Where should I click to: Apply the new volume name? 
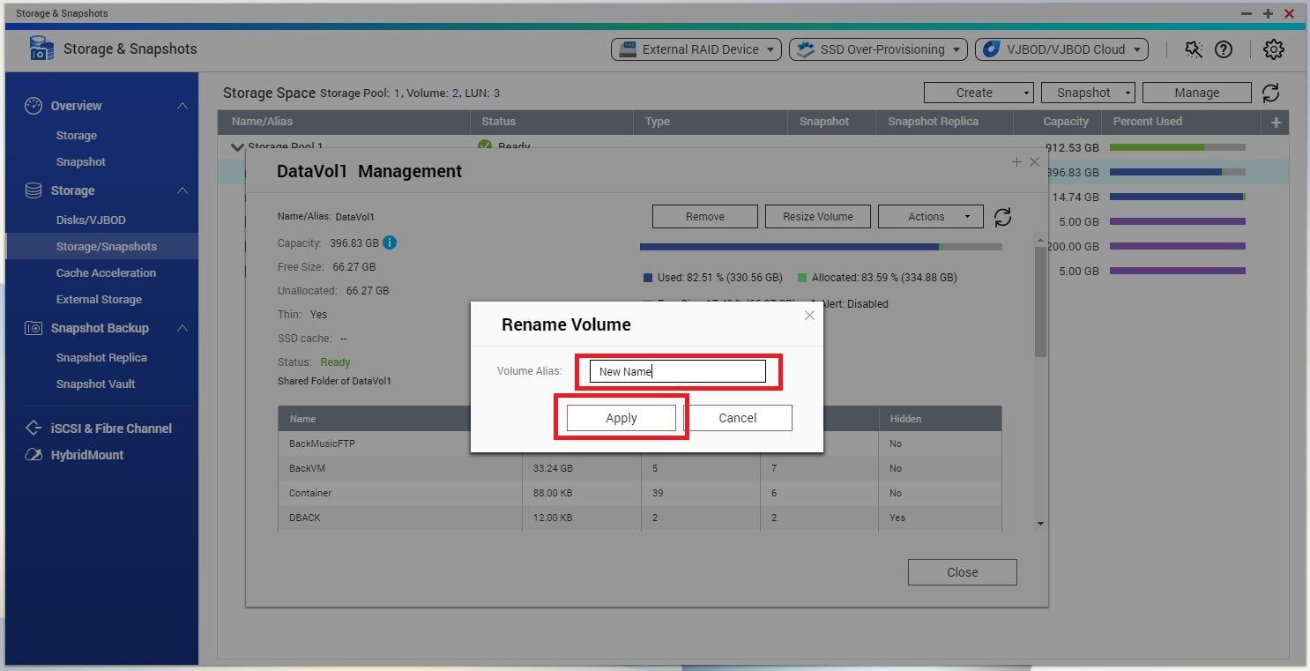[621, 418]
